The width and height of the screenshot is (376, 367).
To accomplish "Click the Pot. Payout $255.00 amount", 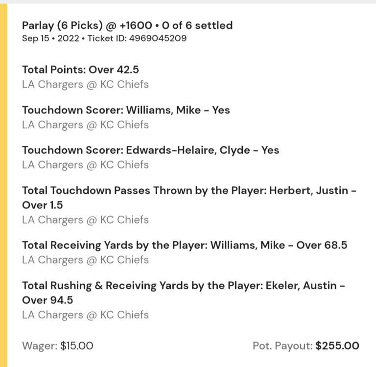I will (x=337, y=346).
